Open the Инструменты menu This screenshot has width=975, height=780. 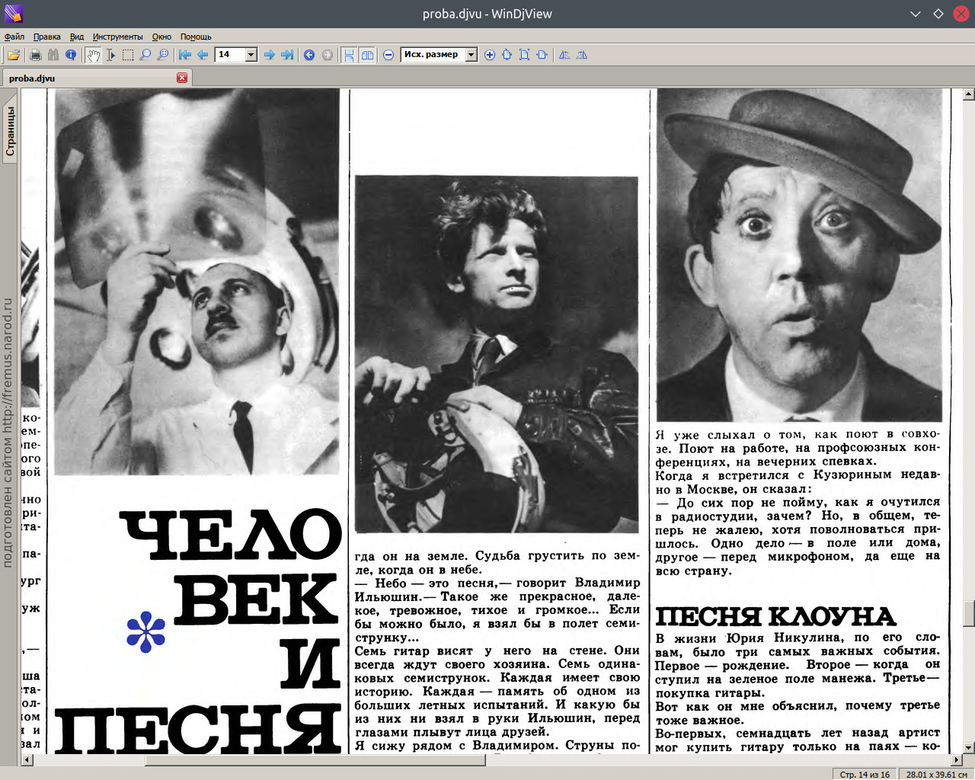tap(118, 37)
